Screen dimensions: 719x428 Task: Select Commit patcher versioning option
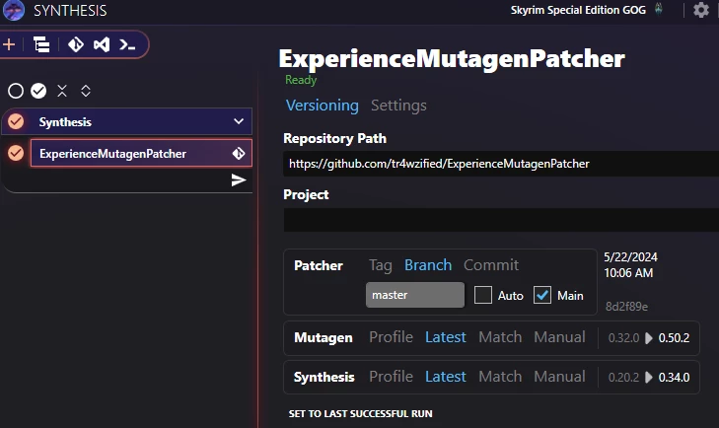coord(491,265)
